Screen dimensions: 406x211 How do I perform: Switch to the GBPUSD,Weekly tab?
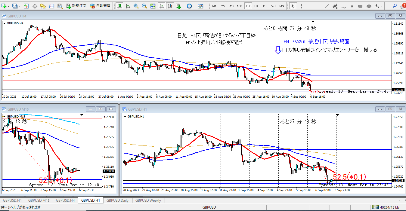point(148,200)
